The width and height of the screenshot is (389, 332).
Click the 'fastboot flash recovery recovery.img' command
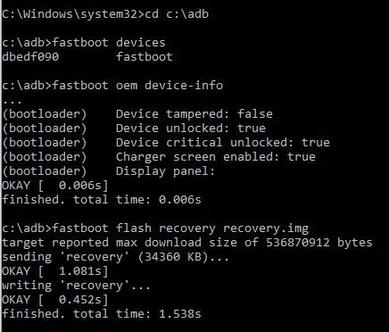click(180, 228)
